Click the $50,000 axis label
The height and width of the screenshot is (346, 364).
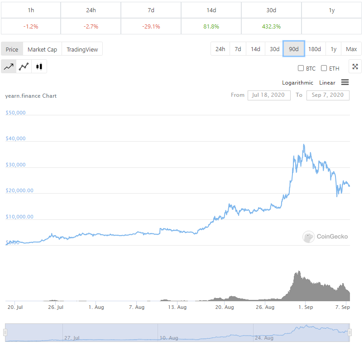(x=15, y=113)
